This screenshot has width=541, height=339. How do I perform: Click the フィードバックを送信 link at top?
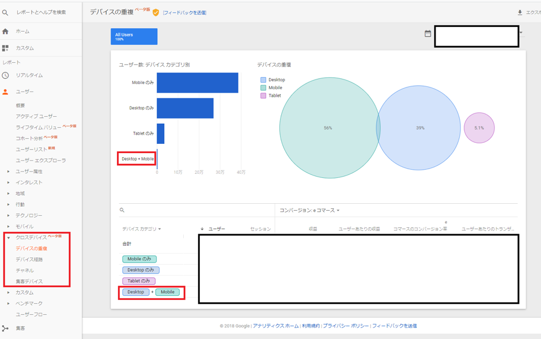(x=184, y=13)
